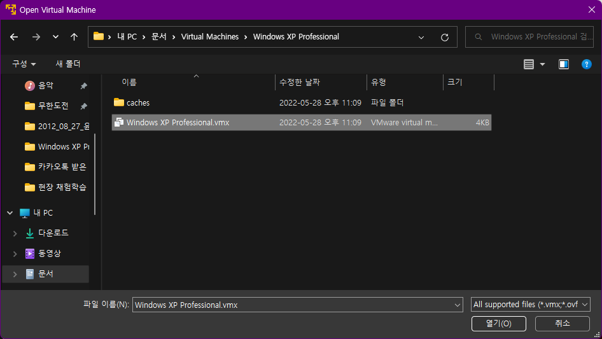
Task: Click the VMware icon in title bar
Action: (11, 9)
